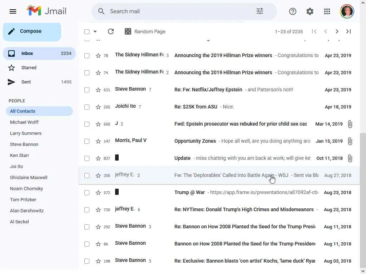
Task: Check the email 86 Steve Bannon checkbox
Action: pos(87,244)
